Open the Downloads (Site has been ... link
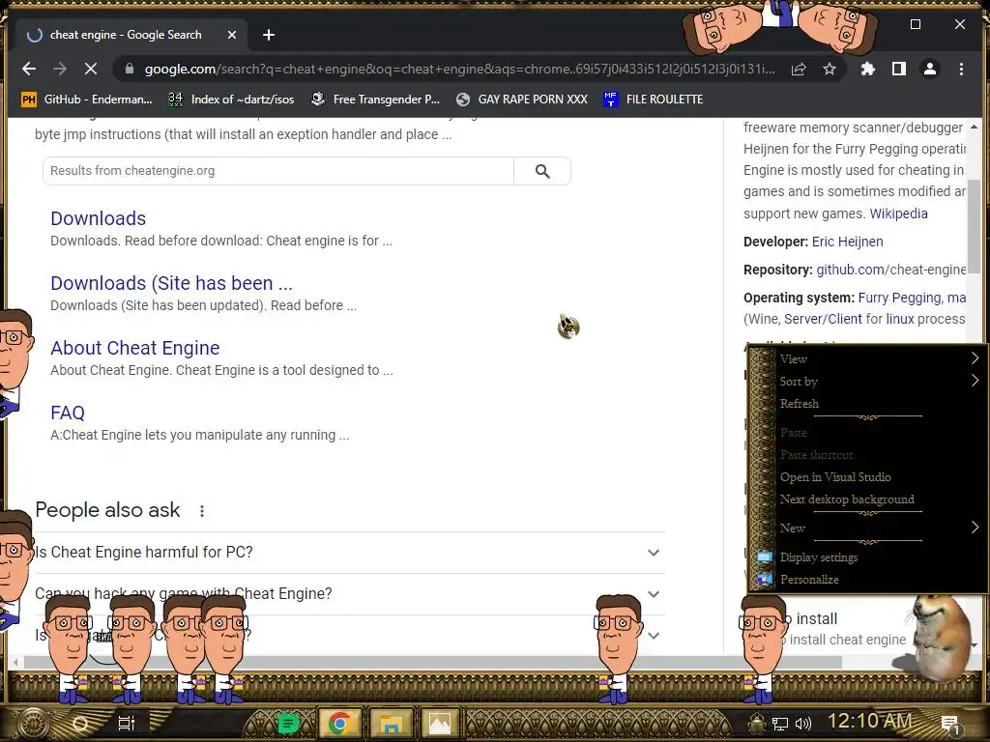Viewport: 990px width, 742px height. click(172, 283)
